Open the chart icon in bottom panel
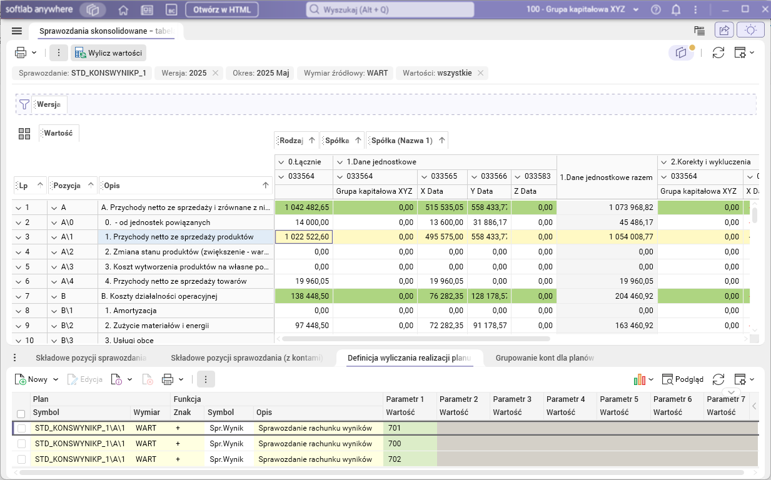771x480 pixels. tap(639, 379)
